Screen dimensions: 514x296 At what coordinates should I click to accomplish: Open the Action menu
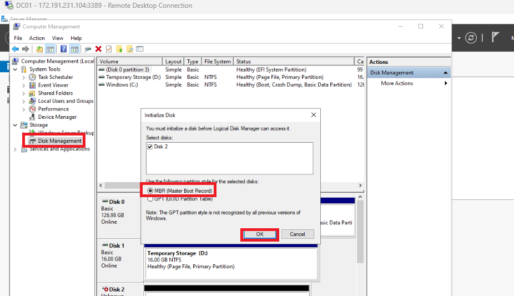pyautogui.click(x=37, y=38)
